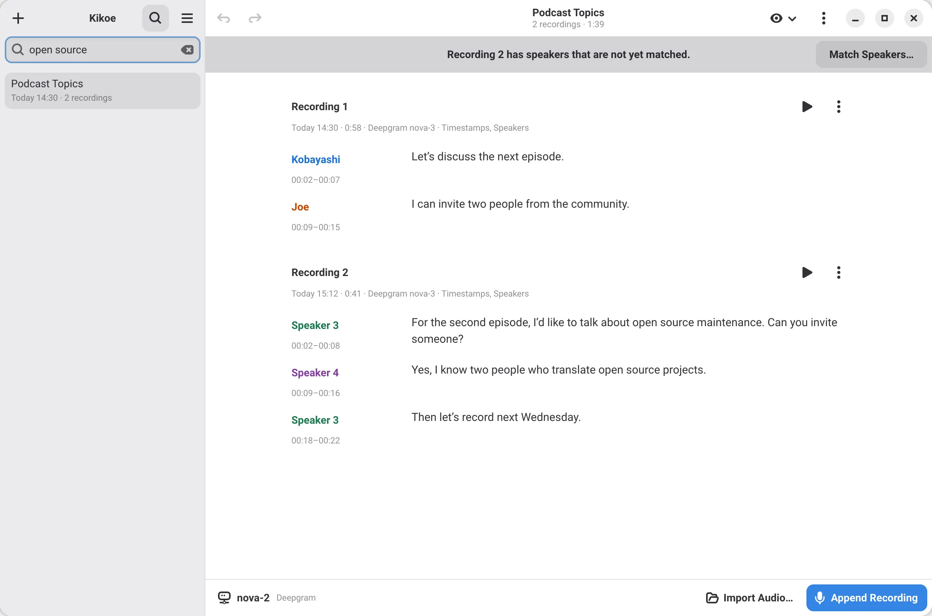Maximize the Kikoe window
This screenshot has height=616, width=932.
click(x=885, y=18)
